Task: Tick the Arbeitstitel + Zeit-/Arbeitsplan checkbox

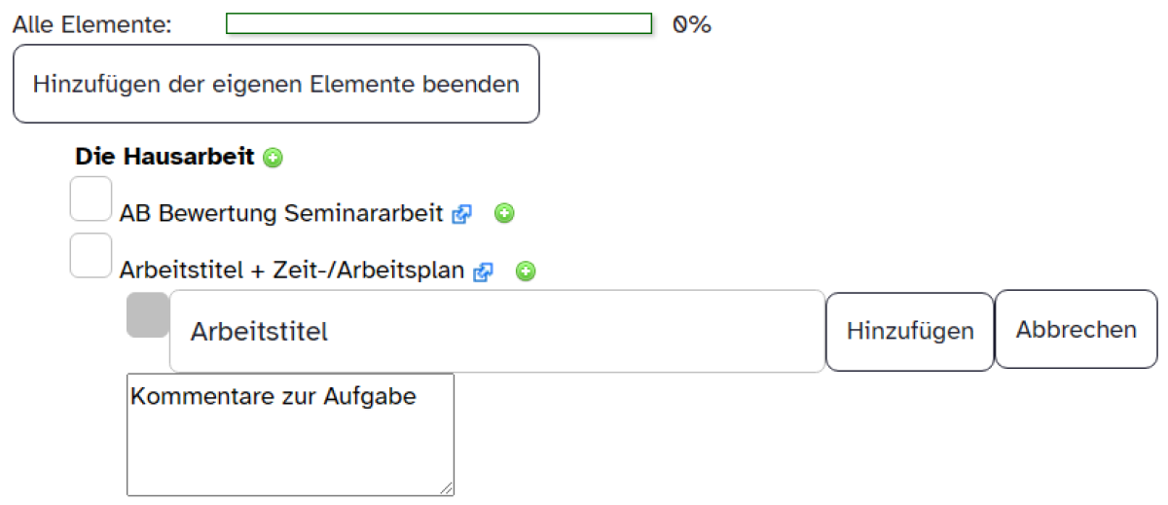Action: coord(91,255)
